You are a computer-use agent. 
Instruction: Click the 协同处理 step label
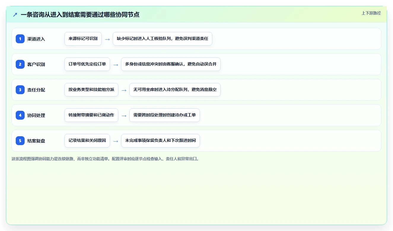(x=36, y=115)
